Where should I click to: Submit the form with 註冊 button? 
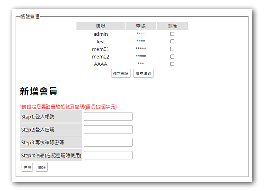(27, 168)
